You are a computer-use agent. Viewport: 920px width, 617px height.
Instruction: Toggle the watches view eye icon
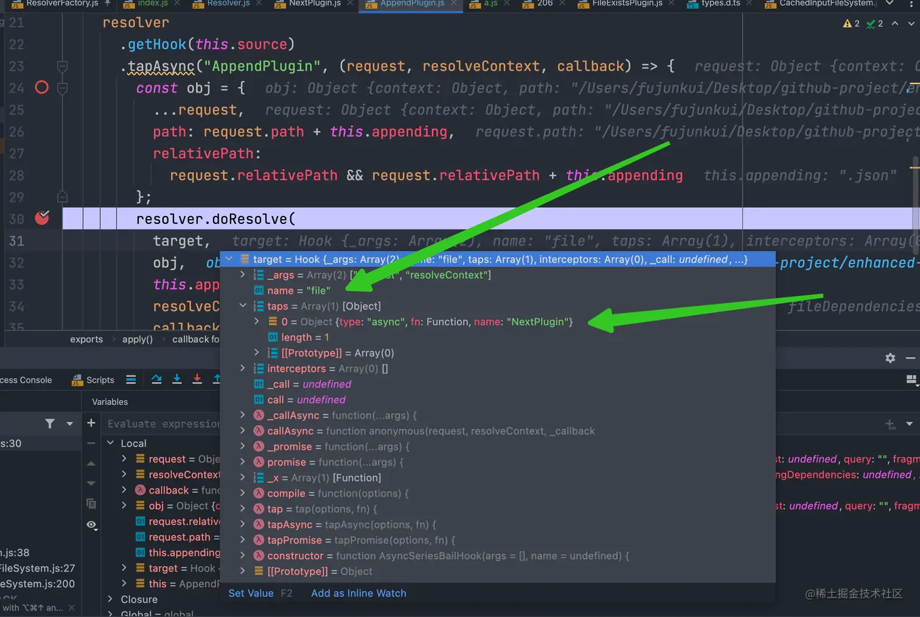[x=91, y=525]
